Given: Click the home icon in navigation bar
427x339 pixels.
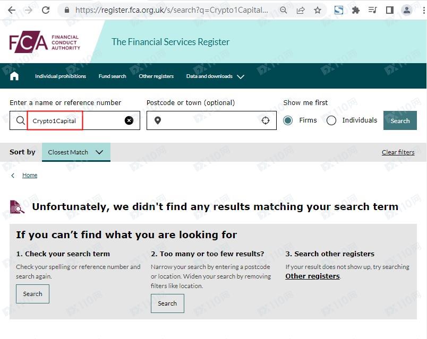Looking at the screenshot, I should tap(14, 76).
